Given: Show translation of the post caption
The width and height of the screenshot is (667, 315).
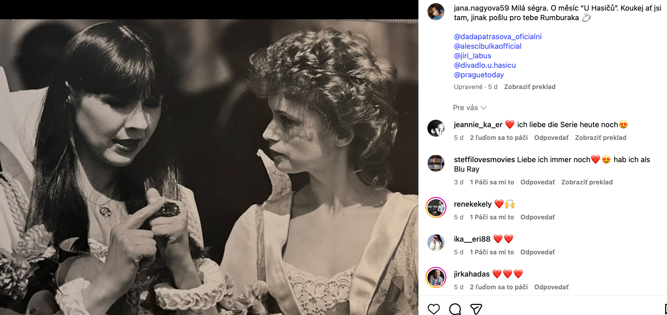Looking at the screenshot, I should pyautogui.click(x=530, y=87).
